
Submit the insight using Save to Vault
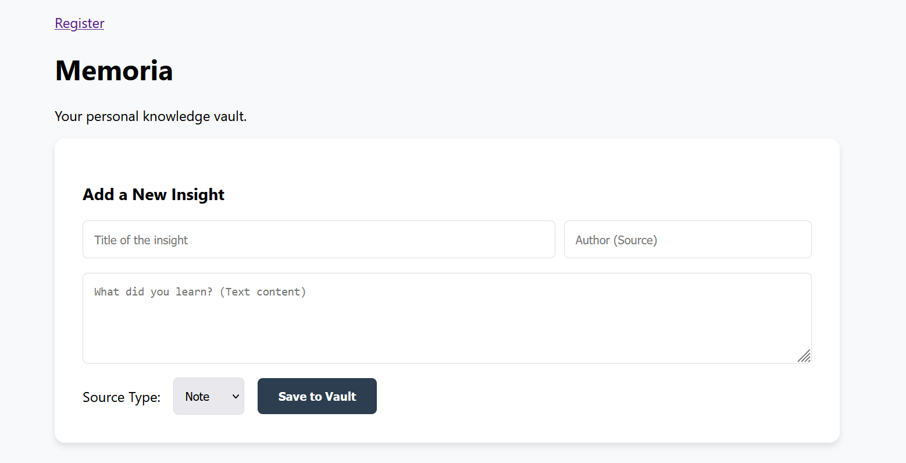coord(317,396)
